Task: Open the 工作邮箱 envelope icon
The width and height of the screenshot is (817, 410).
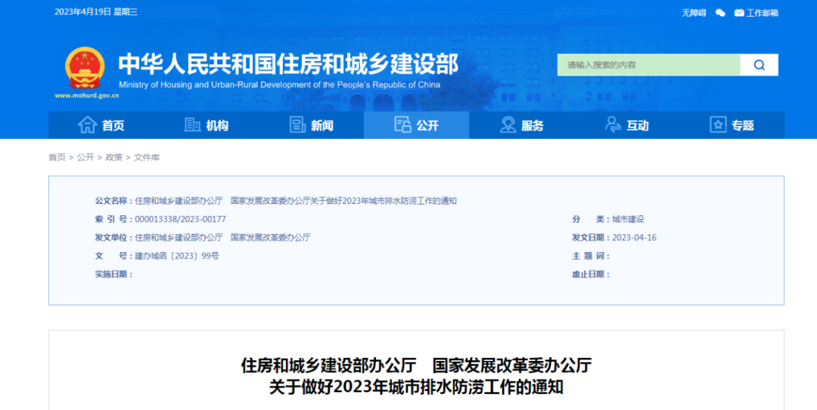Action: pos(739,13)
